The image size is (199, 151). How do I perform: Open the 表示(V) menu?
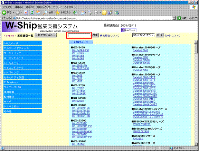click(x=30, y=7)
